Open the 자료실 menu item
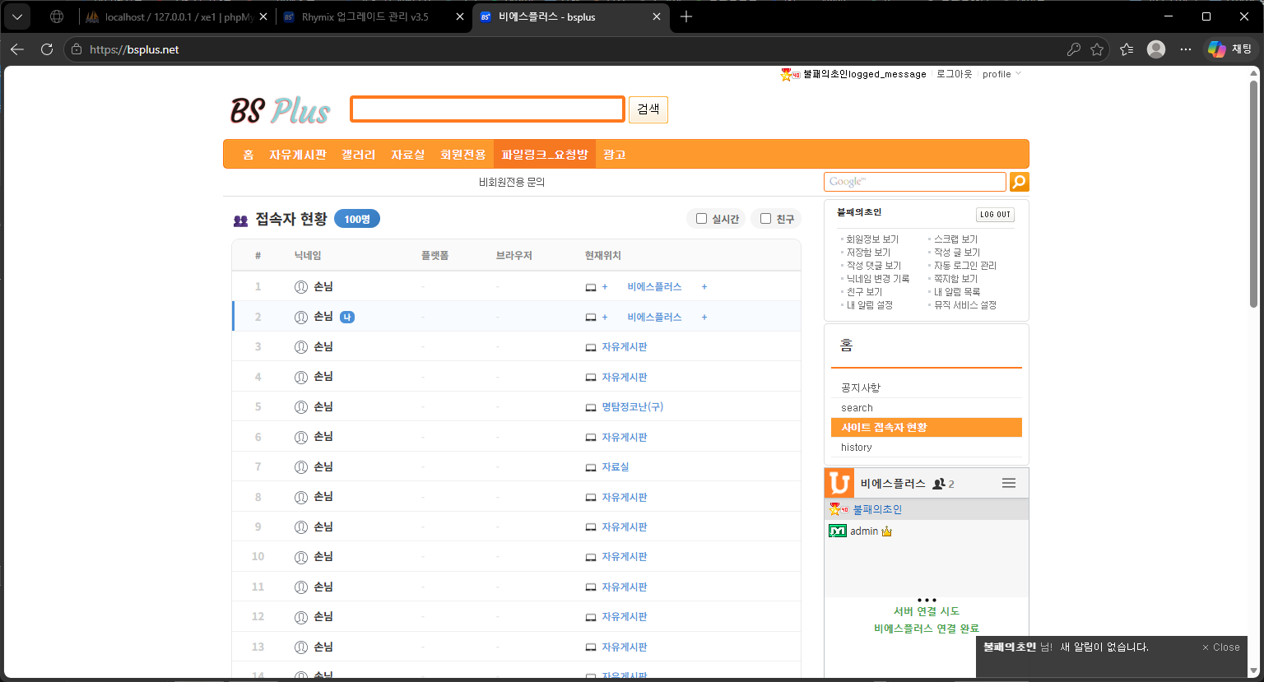1264x682 pixels. (x=408, y=155)
